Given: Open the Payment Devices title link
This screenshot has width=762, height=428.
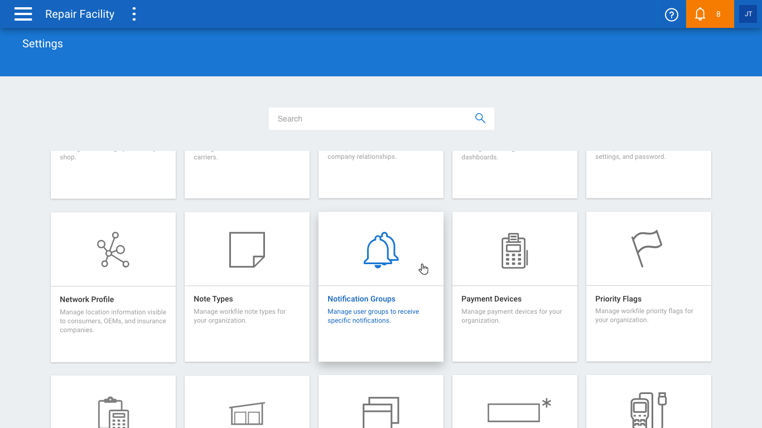Looking at the screenshot, I should pos(491,299).
